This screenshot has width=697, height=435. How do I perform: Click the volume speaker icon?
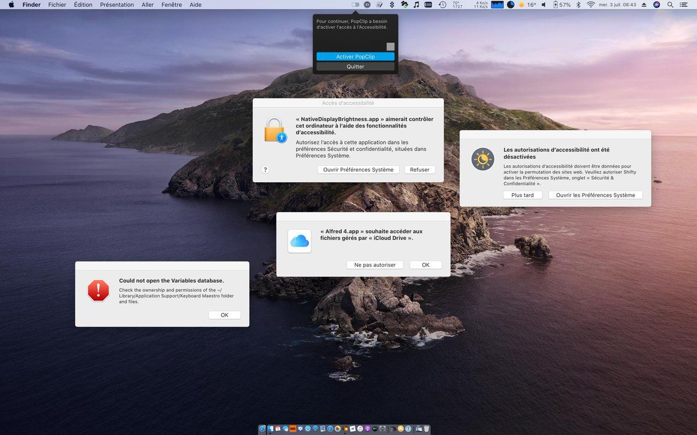point(544,5)
